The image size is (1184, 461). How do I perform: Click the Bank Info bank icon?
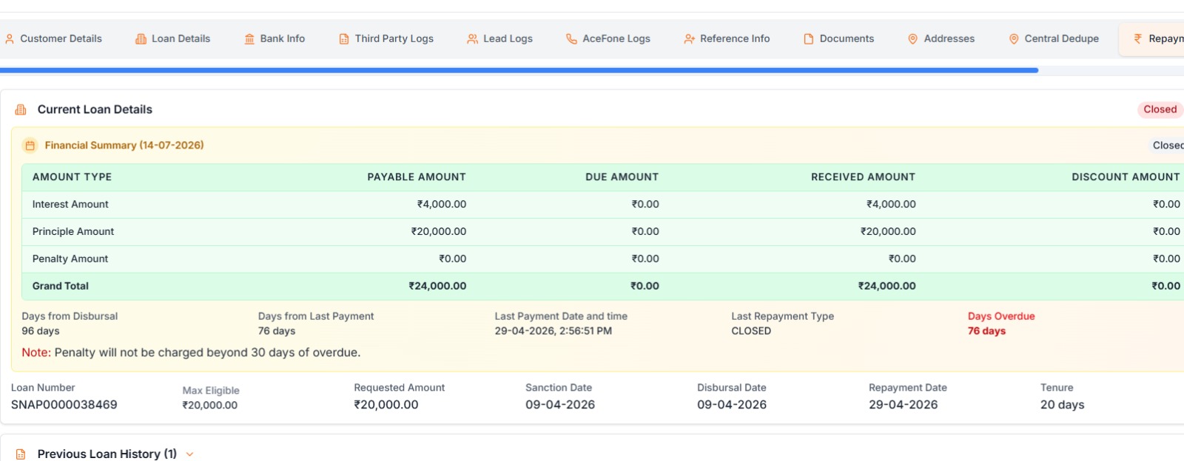coord(249,39)
